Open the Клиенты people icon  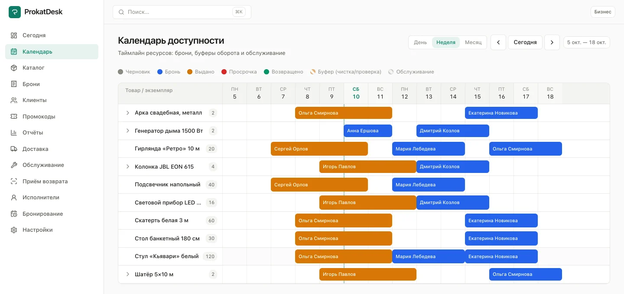(x=14, y=100)
